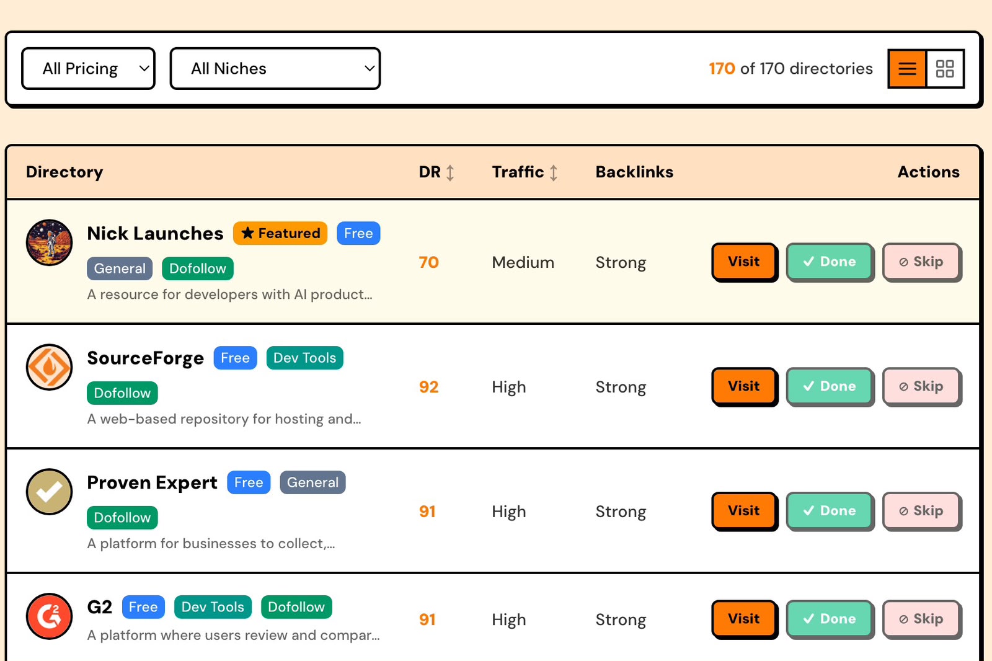This screenshot has height=661, width=992.
Task: Visit the G2 directory
Action: (x=743, y=619)
